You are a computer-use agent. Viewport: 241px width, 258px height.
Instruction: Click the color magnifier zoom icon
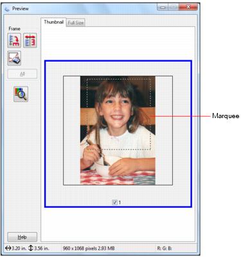21,94
